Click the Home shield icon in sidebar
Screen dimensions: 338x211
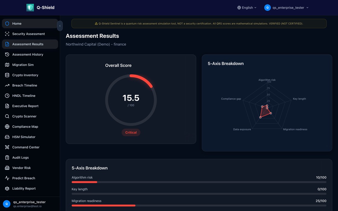[x=7, y=24]
